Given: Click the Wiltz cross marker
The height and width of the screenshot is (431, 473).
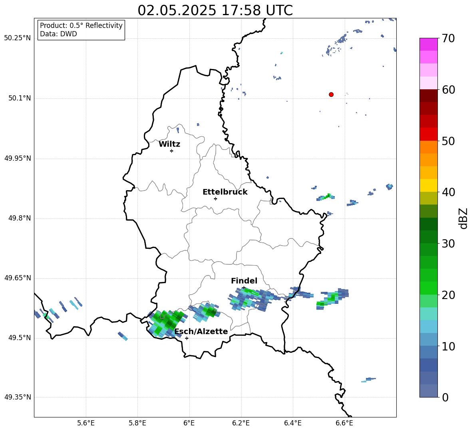Looking at the screenshot, I should (172, 151).
